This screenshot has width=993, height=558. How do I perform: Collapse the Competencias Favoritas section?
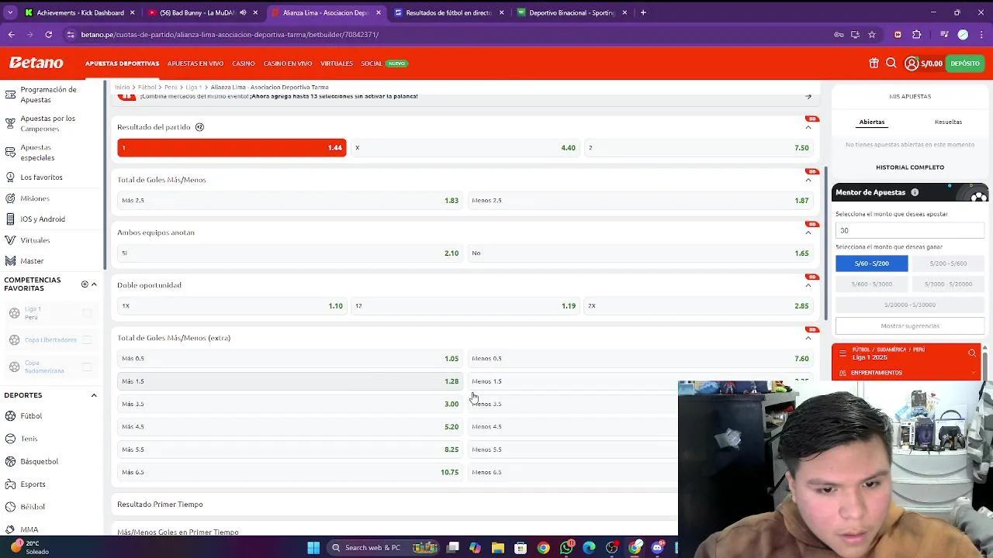[x=94, y=284]
